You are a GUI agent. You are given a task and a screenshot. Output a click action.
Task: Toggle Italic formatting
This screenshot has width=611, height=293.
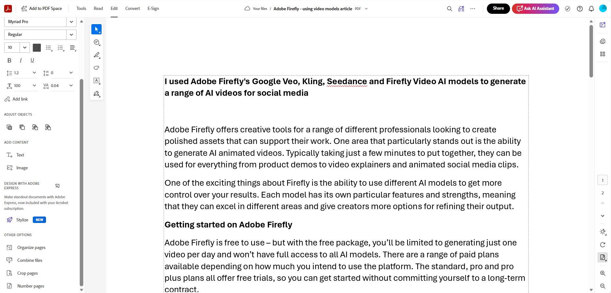[x=21, y=60]
